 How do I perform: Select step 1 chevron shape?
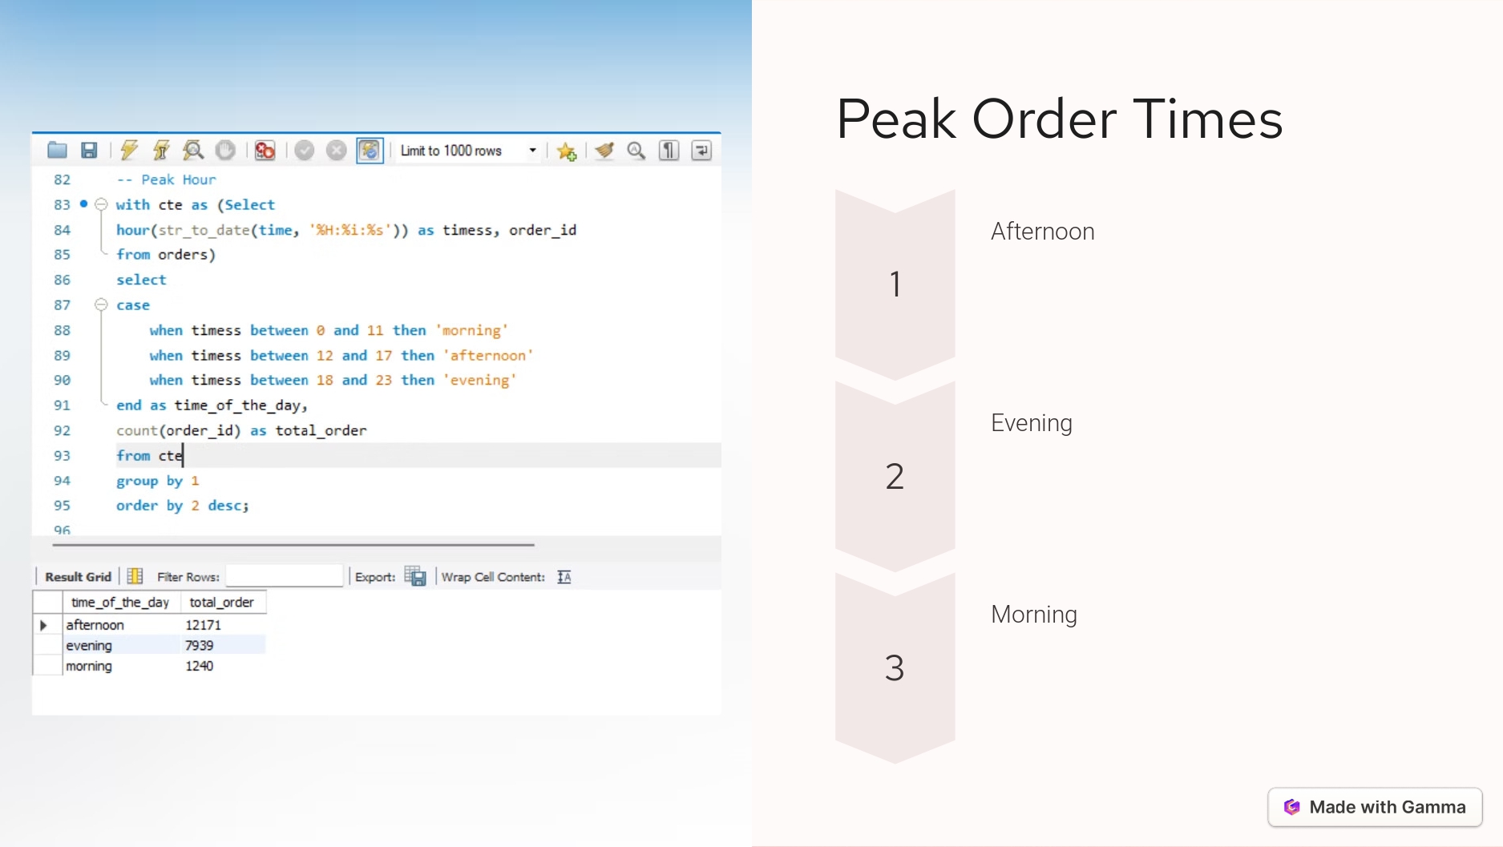tap(895, 284)
